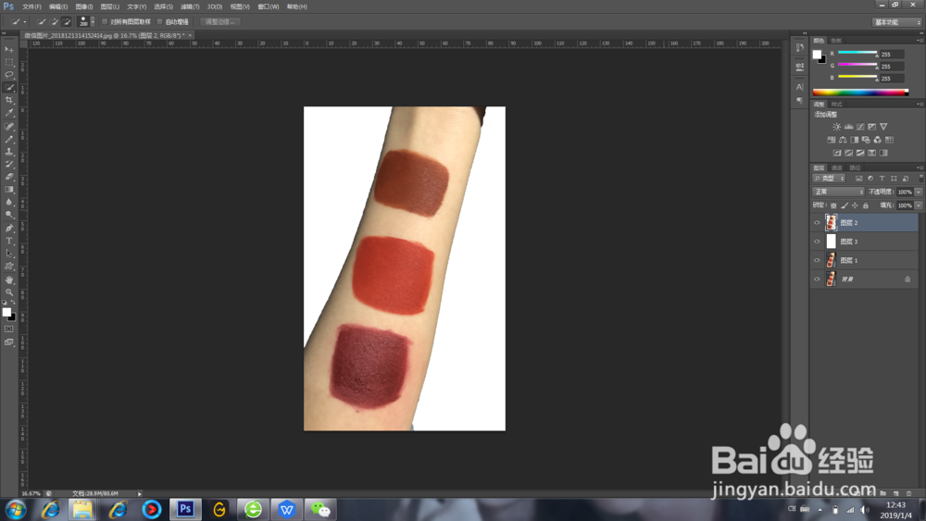Open the Color panel options menu
Viewport: 926px width, 521px height.
[x=919, y=40]
